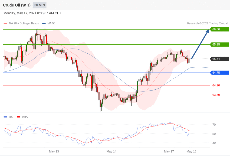
Task: Click the 64.75 blue pivot price tag
Action: pos(220,73)
